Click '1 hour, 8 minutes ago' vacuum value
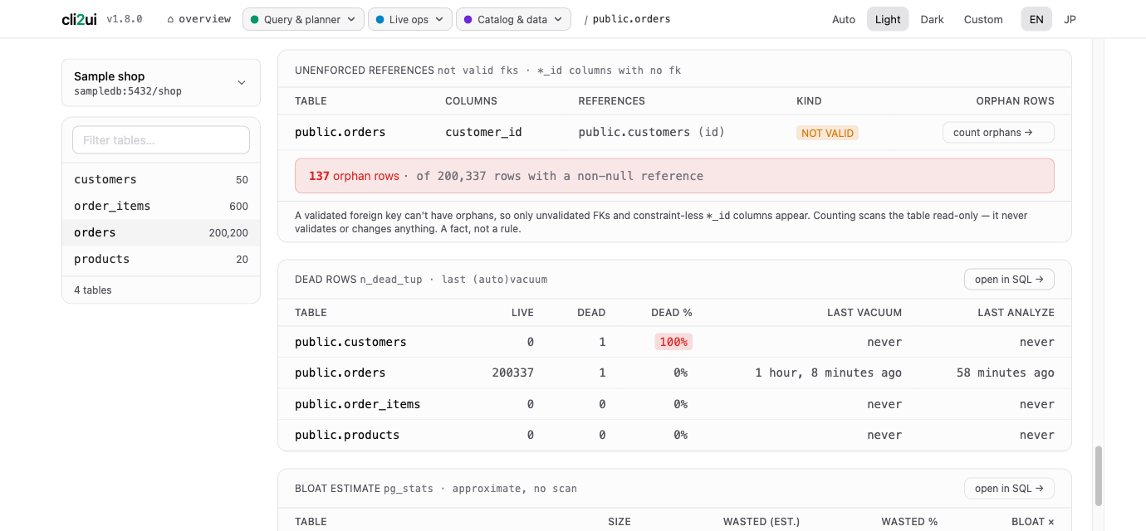 828,373
